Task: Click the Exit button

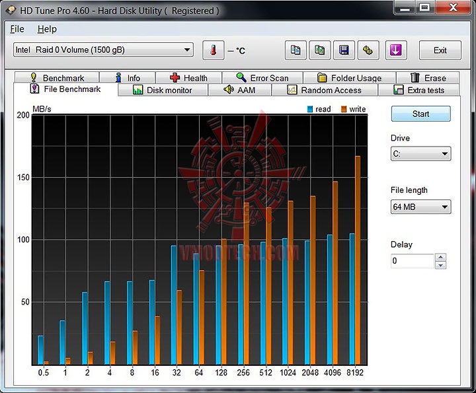Action: (x=440, y=50)
